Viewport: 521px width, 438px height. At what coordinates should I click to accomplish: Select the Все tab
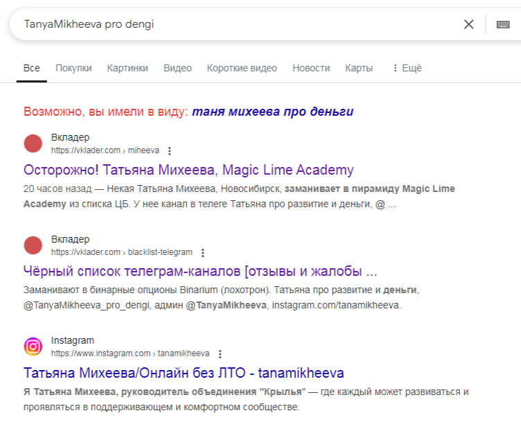pyautogui.click(x=32, y=68)
